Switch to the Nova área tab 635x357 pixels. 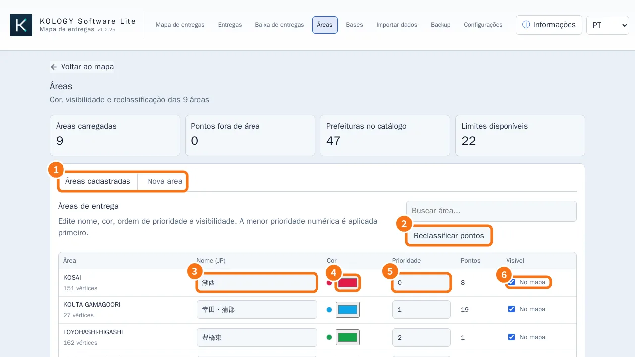click(x=165, y=181)
